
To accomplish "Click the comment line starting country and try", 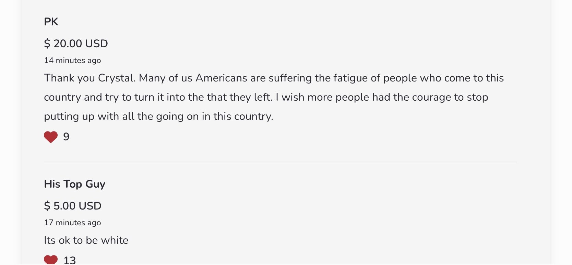I will 266,97.
